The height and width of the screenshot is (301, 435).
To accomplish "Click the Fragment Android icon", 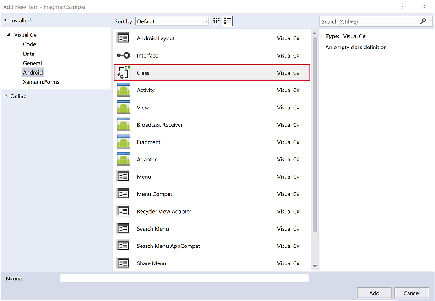I will click(x=123, y=142).
